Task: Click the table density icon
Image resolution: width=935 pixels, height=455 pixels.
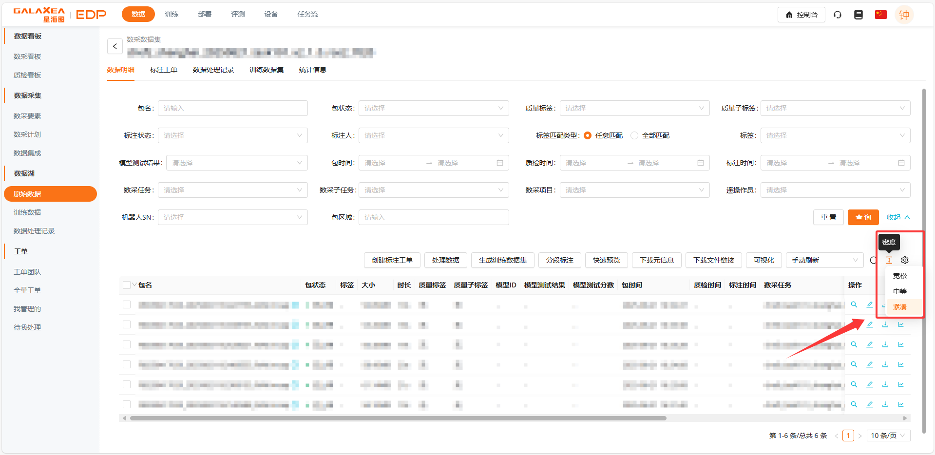Action: pos(889,260)
